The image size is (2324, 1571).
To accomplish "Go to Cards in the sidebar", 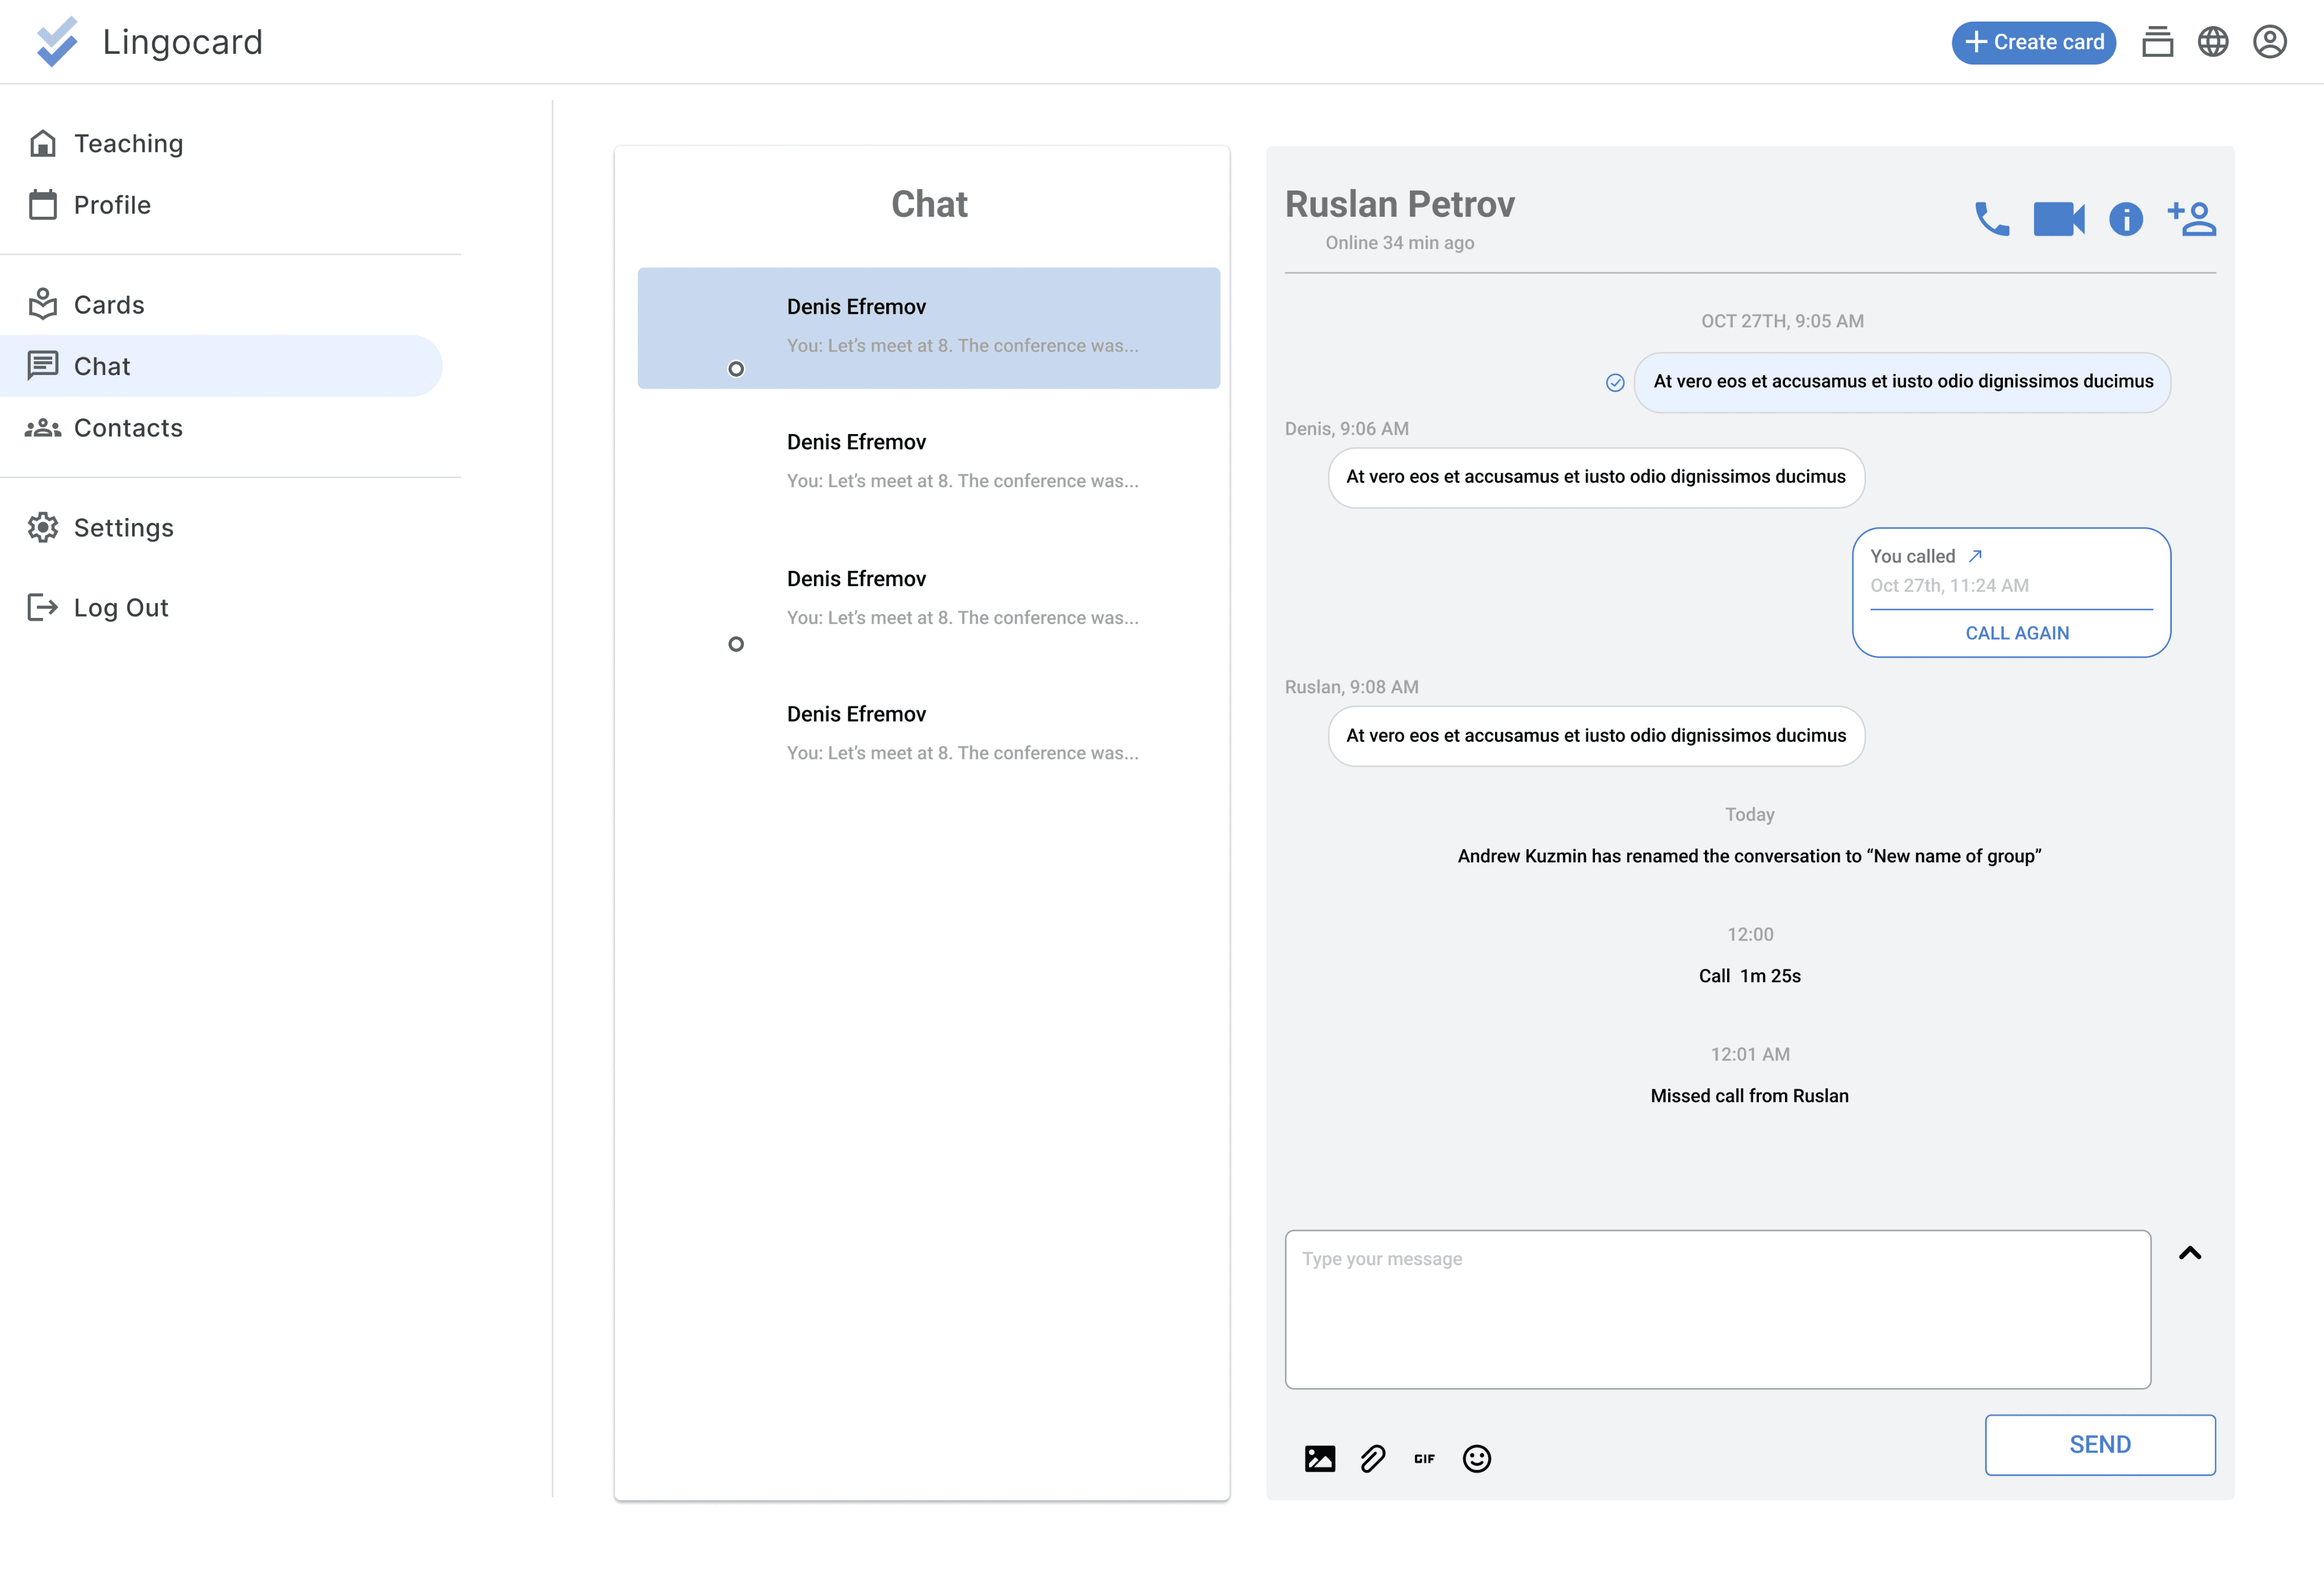I will tap(109, 305).
